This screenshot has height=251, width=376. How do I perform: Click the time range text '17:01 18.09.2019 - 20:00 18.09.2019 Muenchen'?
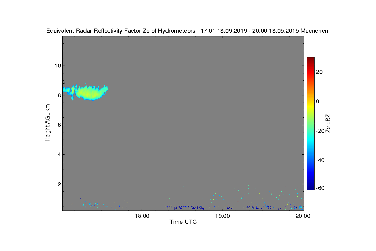(x=264, y=31)
